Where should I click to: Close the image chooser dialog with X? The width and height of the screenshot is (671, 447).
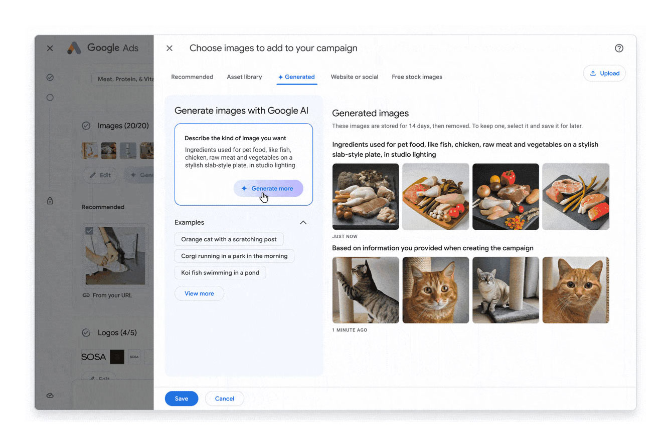(170, 48)
